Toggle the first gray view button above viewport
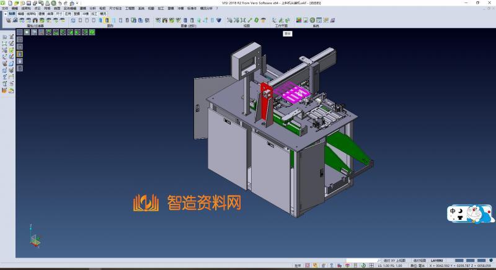 20,32
